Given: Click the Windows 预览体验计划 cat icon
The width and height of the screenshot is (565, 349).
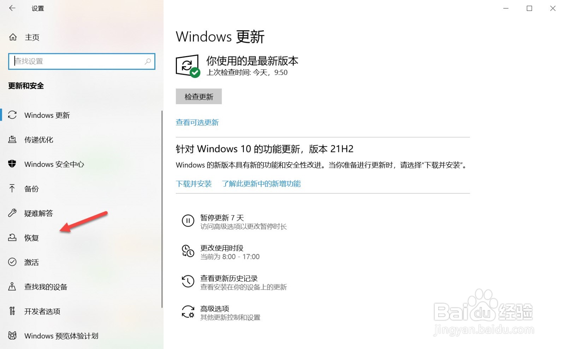Looking at the screenshot, I should tap(12, 336).
